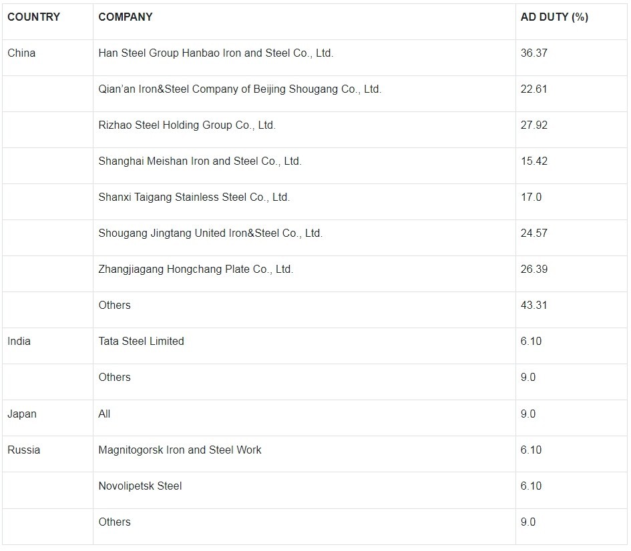Click the India country cell

pos(19,342)
